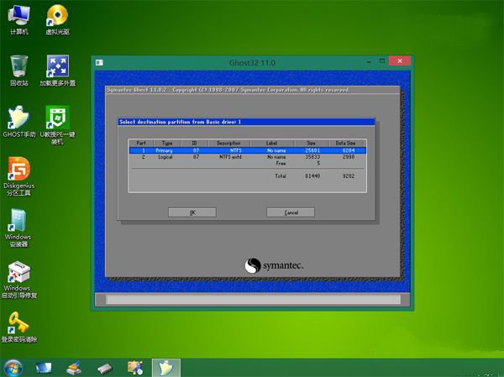This screenshot has width=504, height=377.
Task: Click the Windows Start orb
Action: [13, 368]
